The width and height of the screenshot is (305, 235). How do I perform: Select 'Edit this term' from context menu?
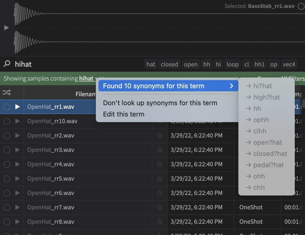[x=124, y=114]
